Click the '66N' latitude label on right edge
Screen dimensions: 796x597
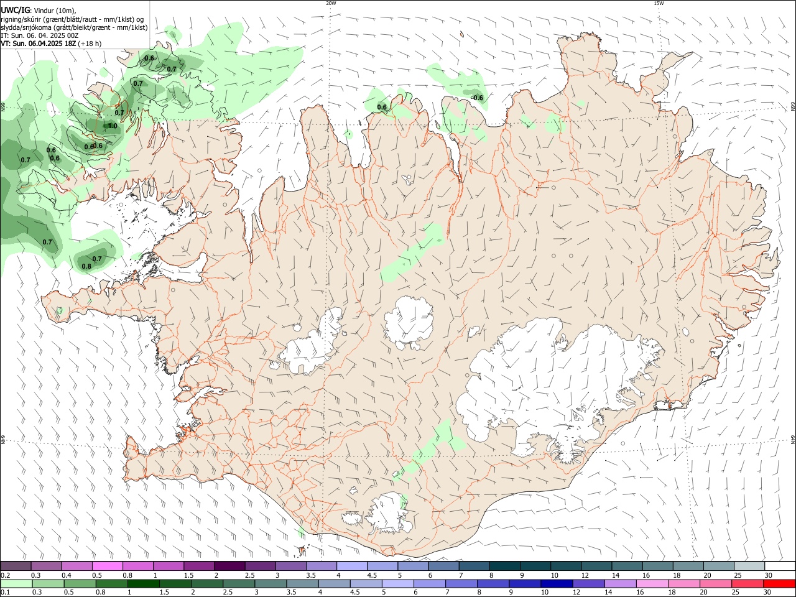[793, 107]
